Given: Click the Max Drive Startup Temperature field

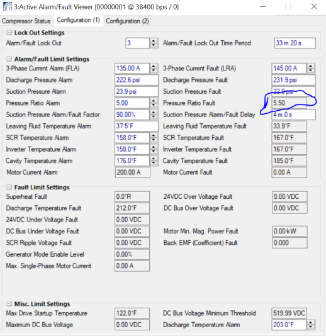Looking at the screenshot, I should point(132,313).
